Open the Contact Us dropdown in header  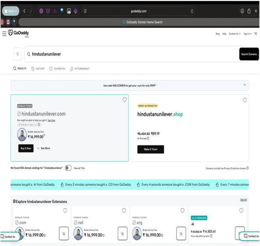coord(235,34)
